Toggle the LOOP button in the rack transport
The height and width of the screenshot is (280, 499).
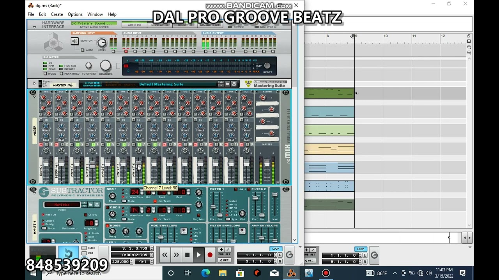click(x=275, y=249)
